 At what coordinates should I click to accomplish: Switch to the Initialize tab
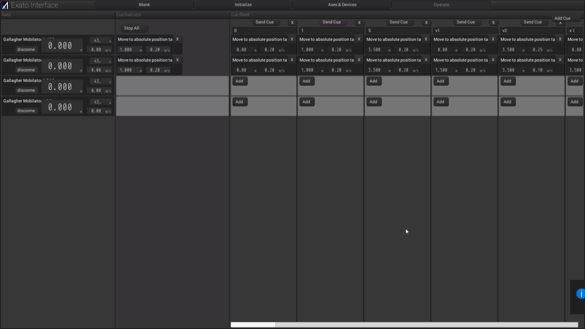(243, 5)
